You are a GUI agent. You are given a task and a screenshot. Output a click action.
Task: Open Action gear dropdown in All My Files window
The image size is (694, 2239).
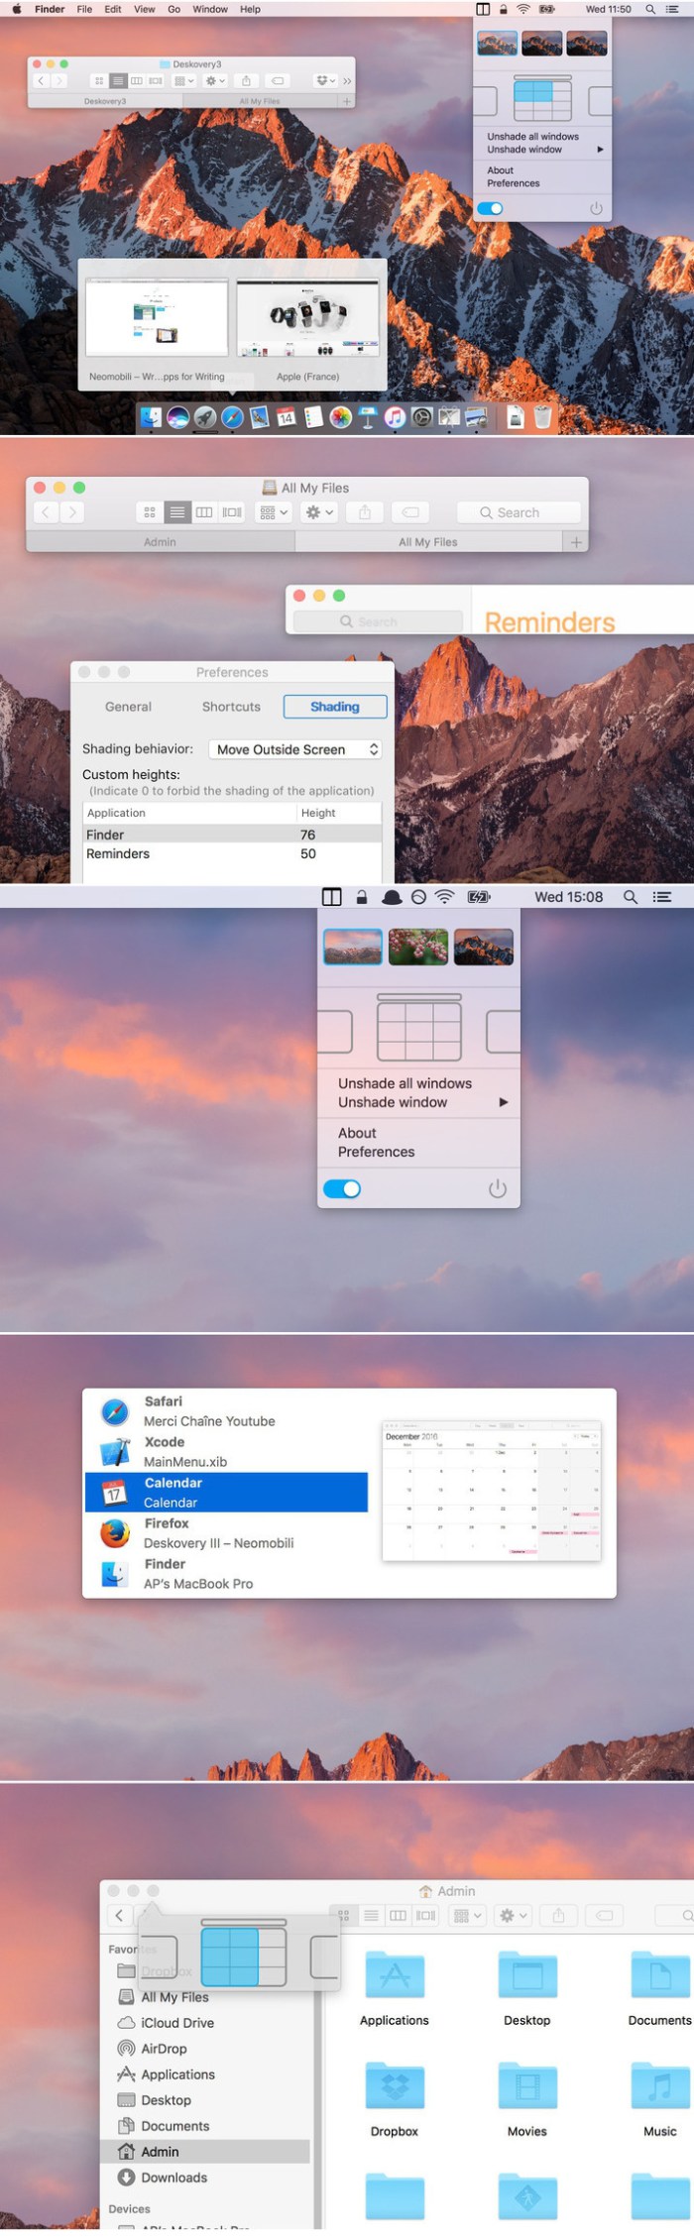319,512
